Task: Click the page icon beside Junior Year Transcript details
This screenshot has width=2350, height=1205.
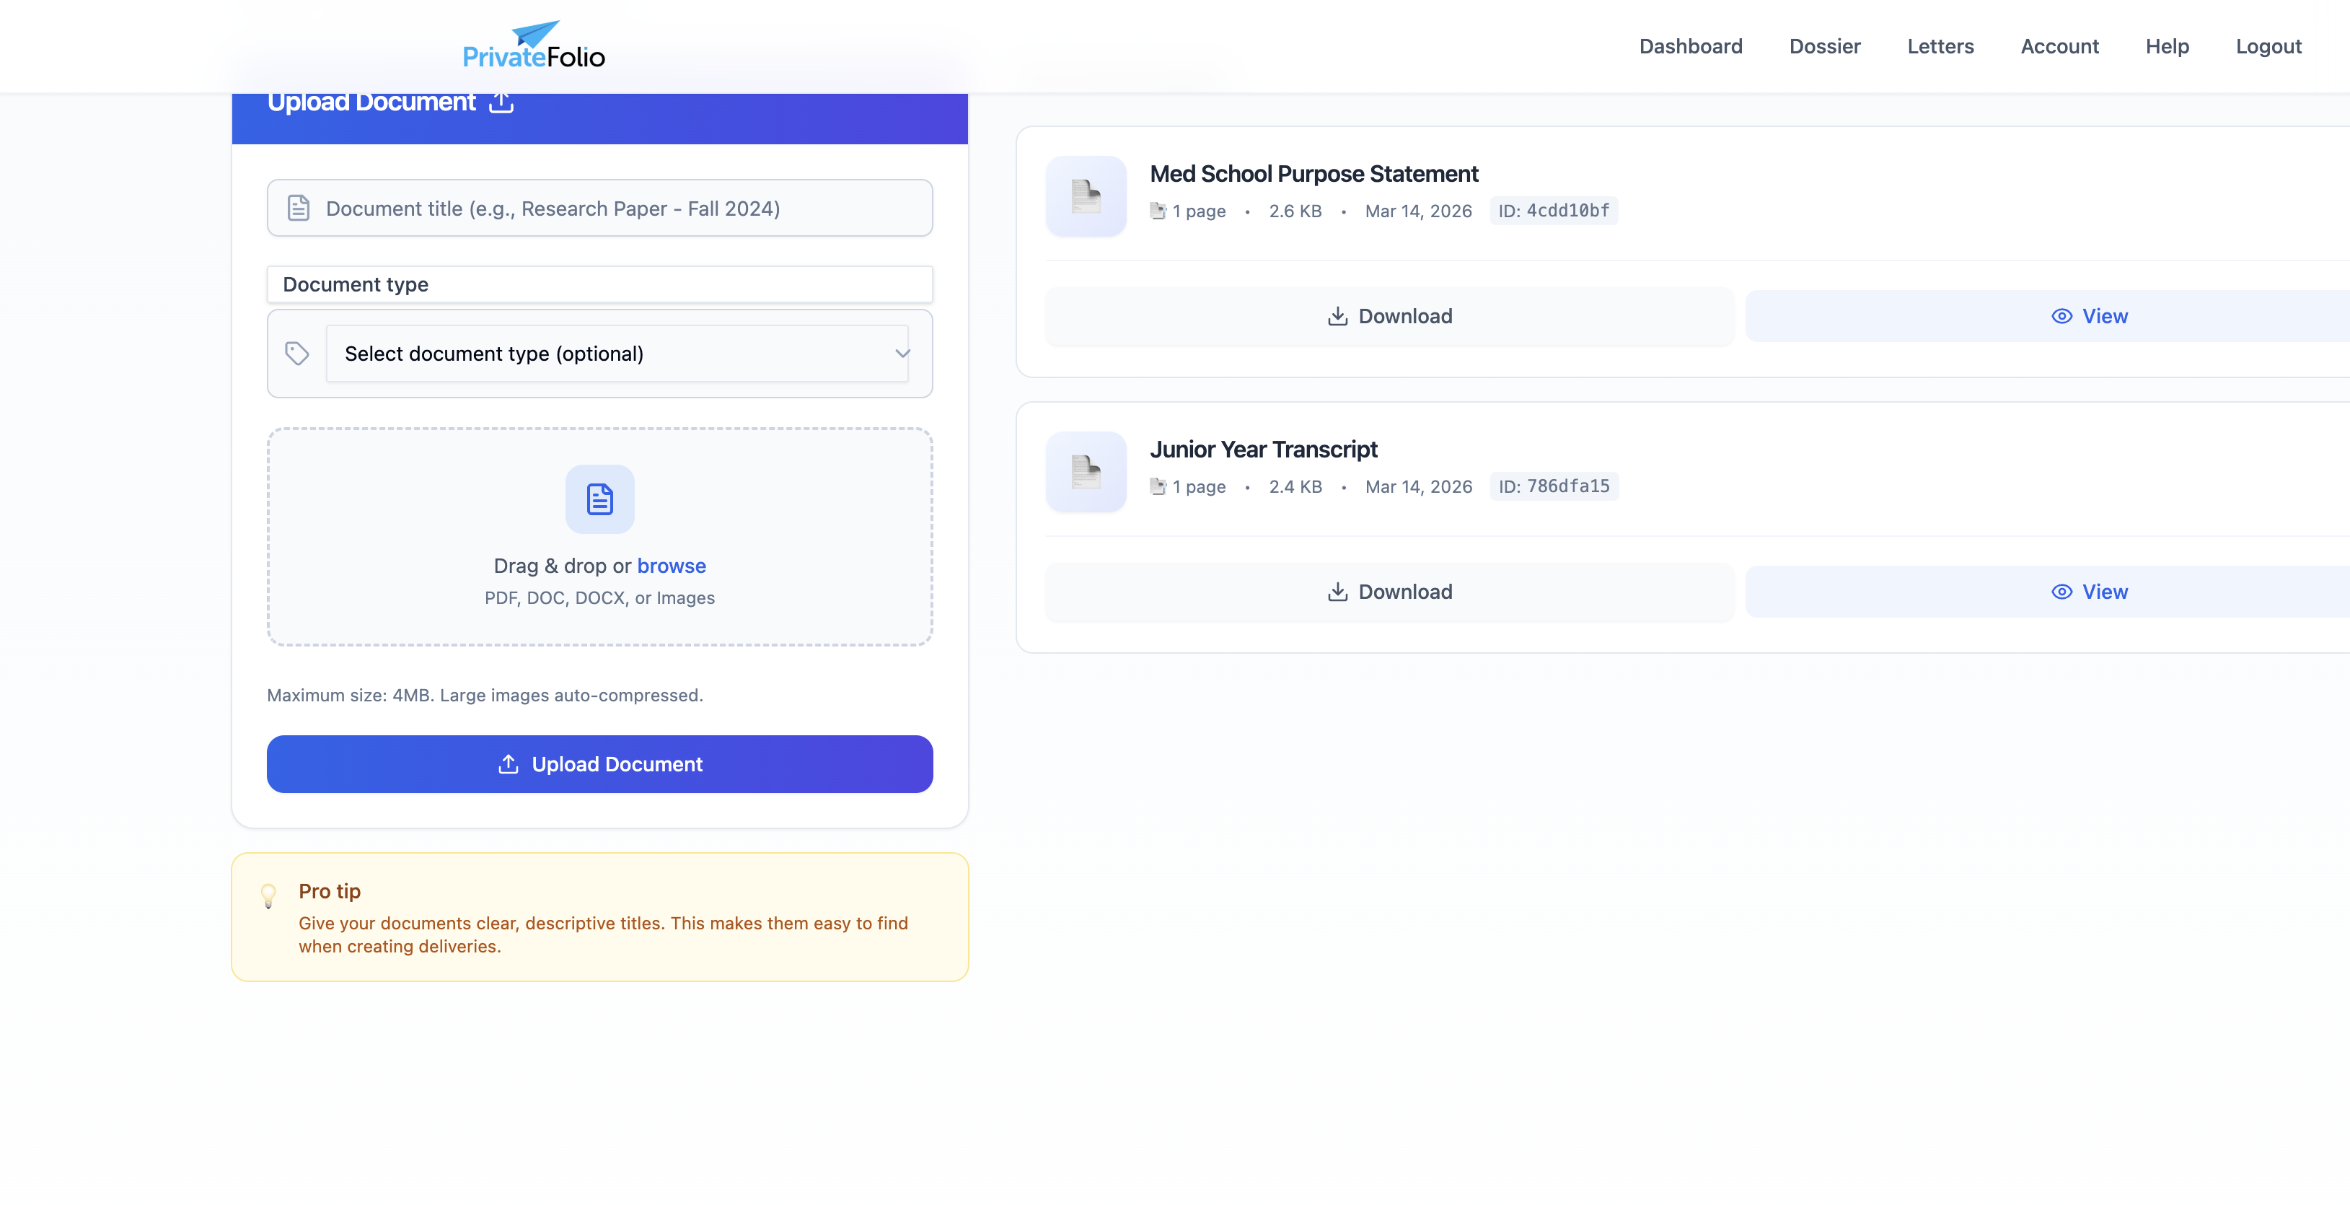Action: pyautogui.click(x=1158, y=486)
